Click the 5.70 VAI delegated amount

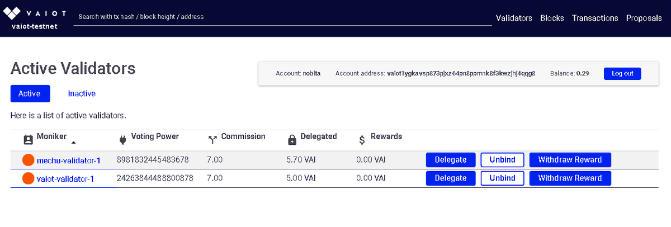(301, 160)
